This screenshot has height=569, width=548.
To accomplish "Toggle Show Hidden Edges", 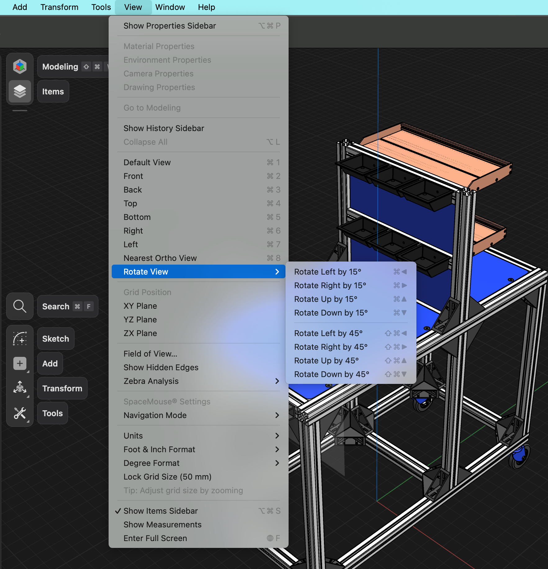I will [199, 367].
